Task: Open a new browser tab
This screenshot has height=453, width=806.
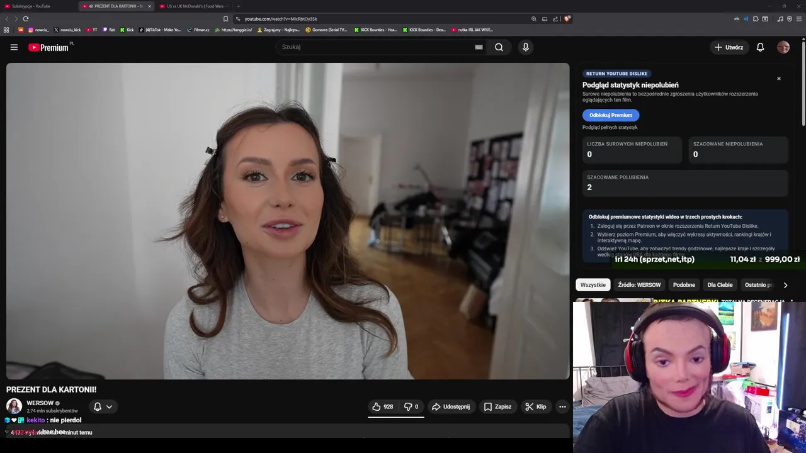Action: (238, 6)
